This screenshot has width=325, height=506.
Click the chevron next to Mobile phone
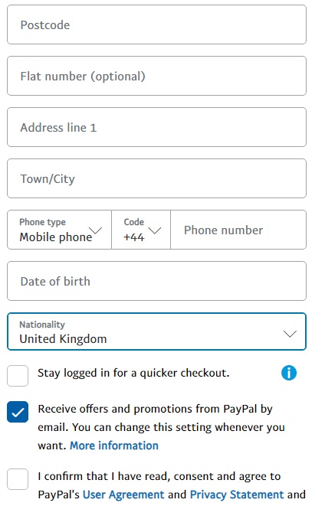point(96,230)
